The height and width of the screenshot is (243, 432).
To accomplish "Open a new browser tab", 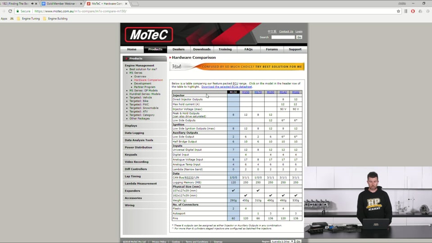I will (x=135, y=4).
